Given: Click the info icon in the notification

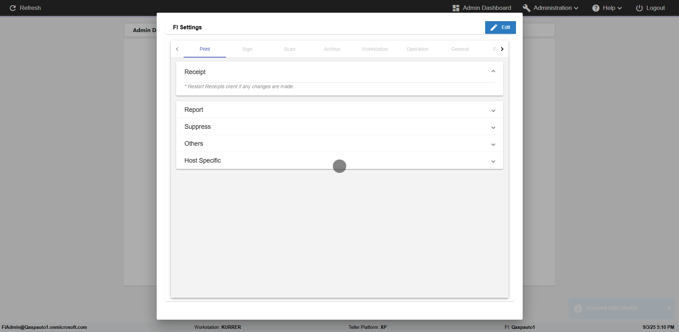Looking at the screenshot, I should tap(578, 309).
